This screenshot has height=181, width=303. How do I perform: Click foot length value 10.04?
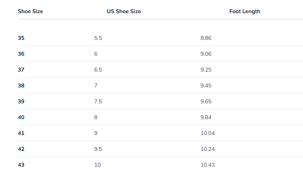tap(207, 133)
